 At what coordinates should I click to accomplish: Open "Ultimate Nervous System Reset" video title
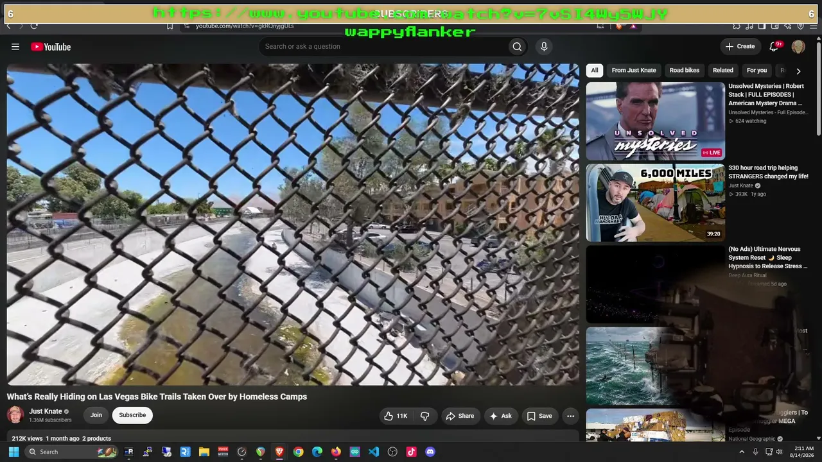[768, 257]
